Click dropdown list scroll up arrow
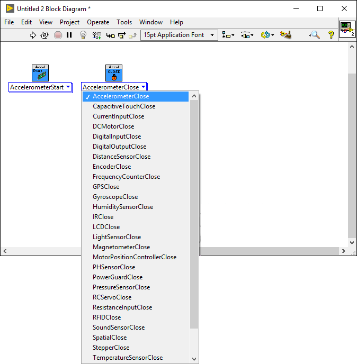This screenshot has height=364, width=357. coord(194,96)
